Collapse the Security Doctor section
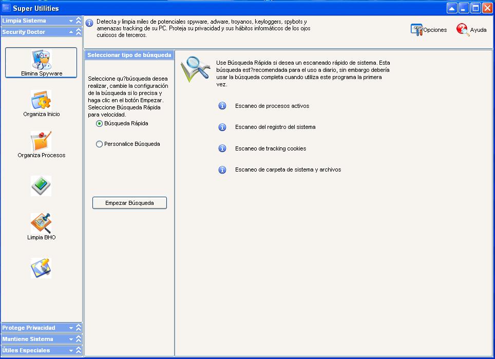The width and height of the screenshot is (495, 359). click(x=42, y=32)
